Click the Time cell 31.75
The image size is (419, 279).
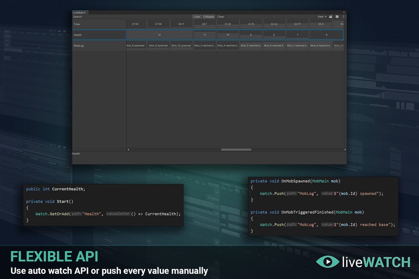(x=251, y=24)
